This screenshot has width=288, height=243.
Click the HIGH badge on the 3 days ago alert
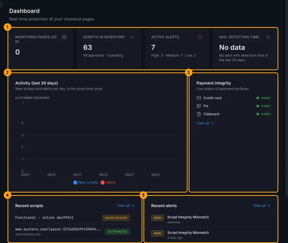tap(158, 233)
